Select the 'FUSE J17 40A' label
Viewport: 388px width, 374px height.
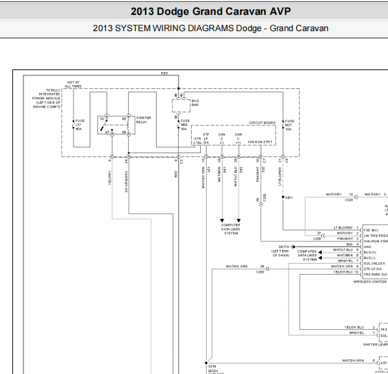(80, 125)
